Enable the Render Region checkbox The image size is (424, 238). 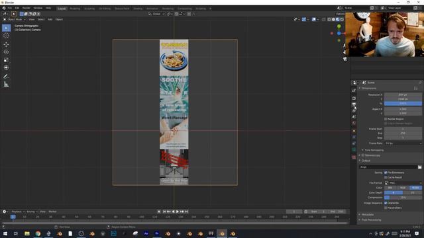coord(386,119)
